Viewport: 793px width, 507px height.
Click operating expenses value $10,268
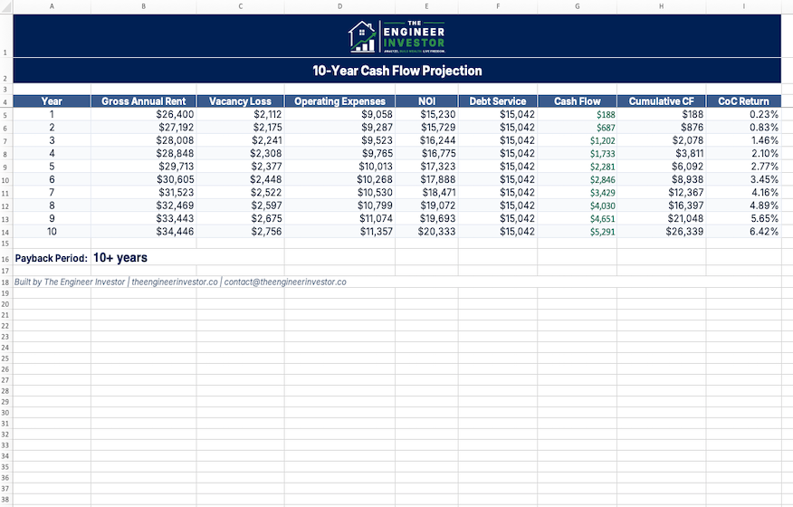pyautogui.click(x=375, y=179)
